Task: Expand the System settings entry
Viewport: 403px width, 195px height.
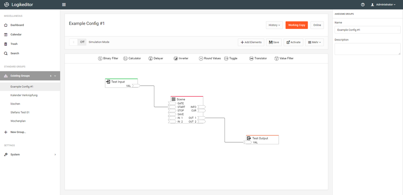Action: pos(30,154)
